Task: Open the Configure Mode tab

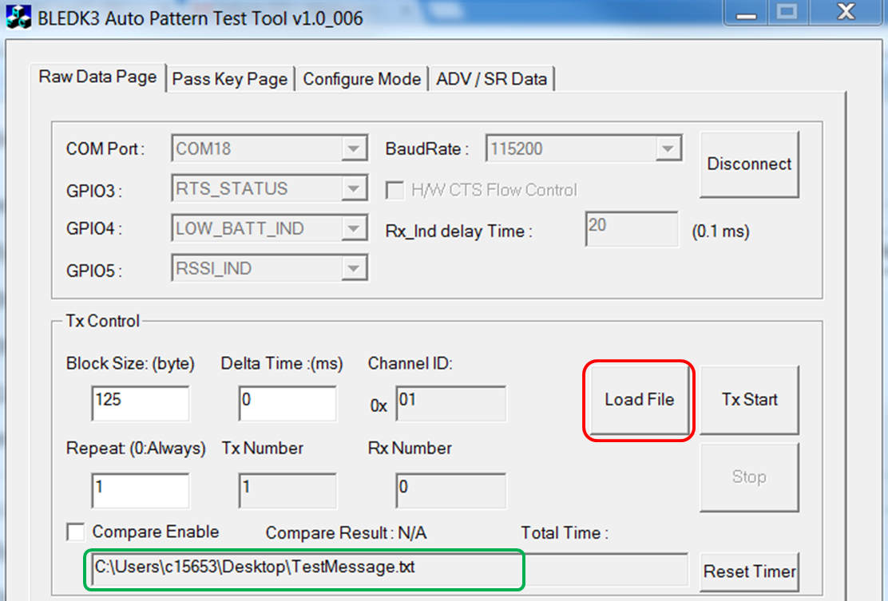Action: click(x=362, y=79)
